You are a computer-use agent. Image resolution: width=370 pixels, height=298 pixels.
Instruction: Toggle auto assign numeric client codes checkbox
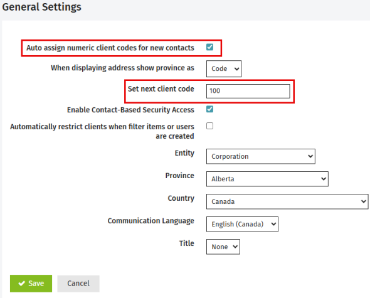[x=209, y=47]
